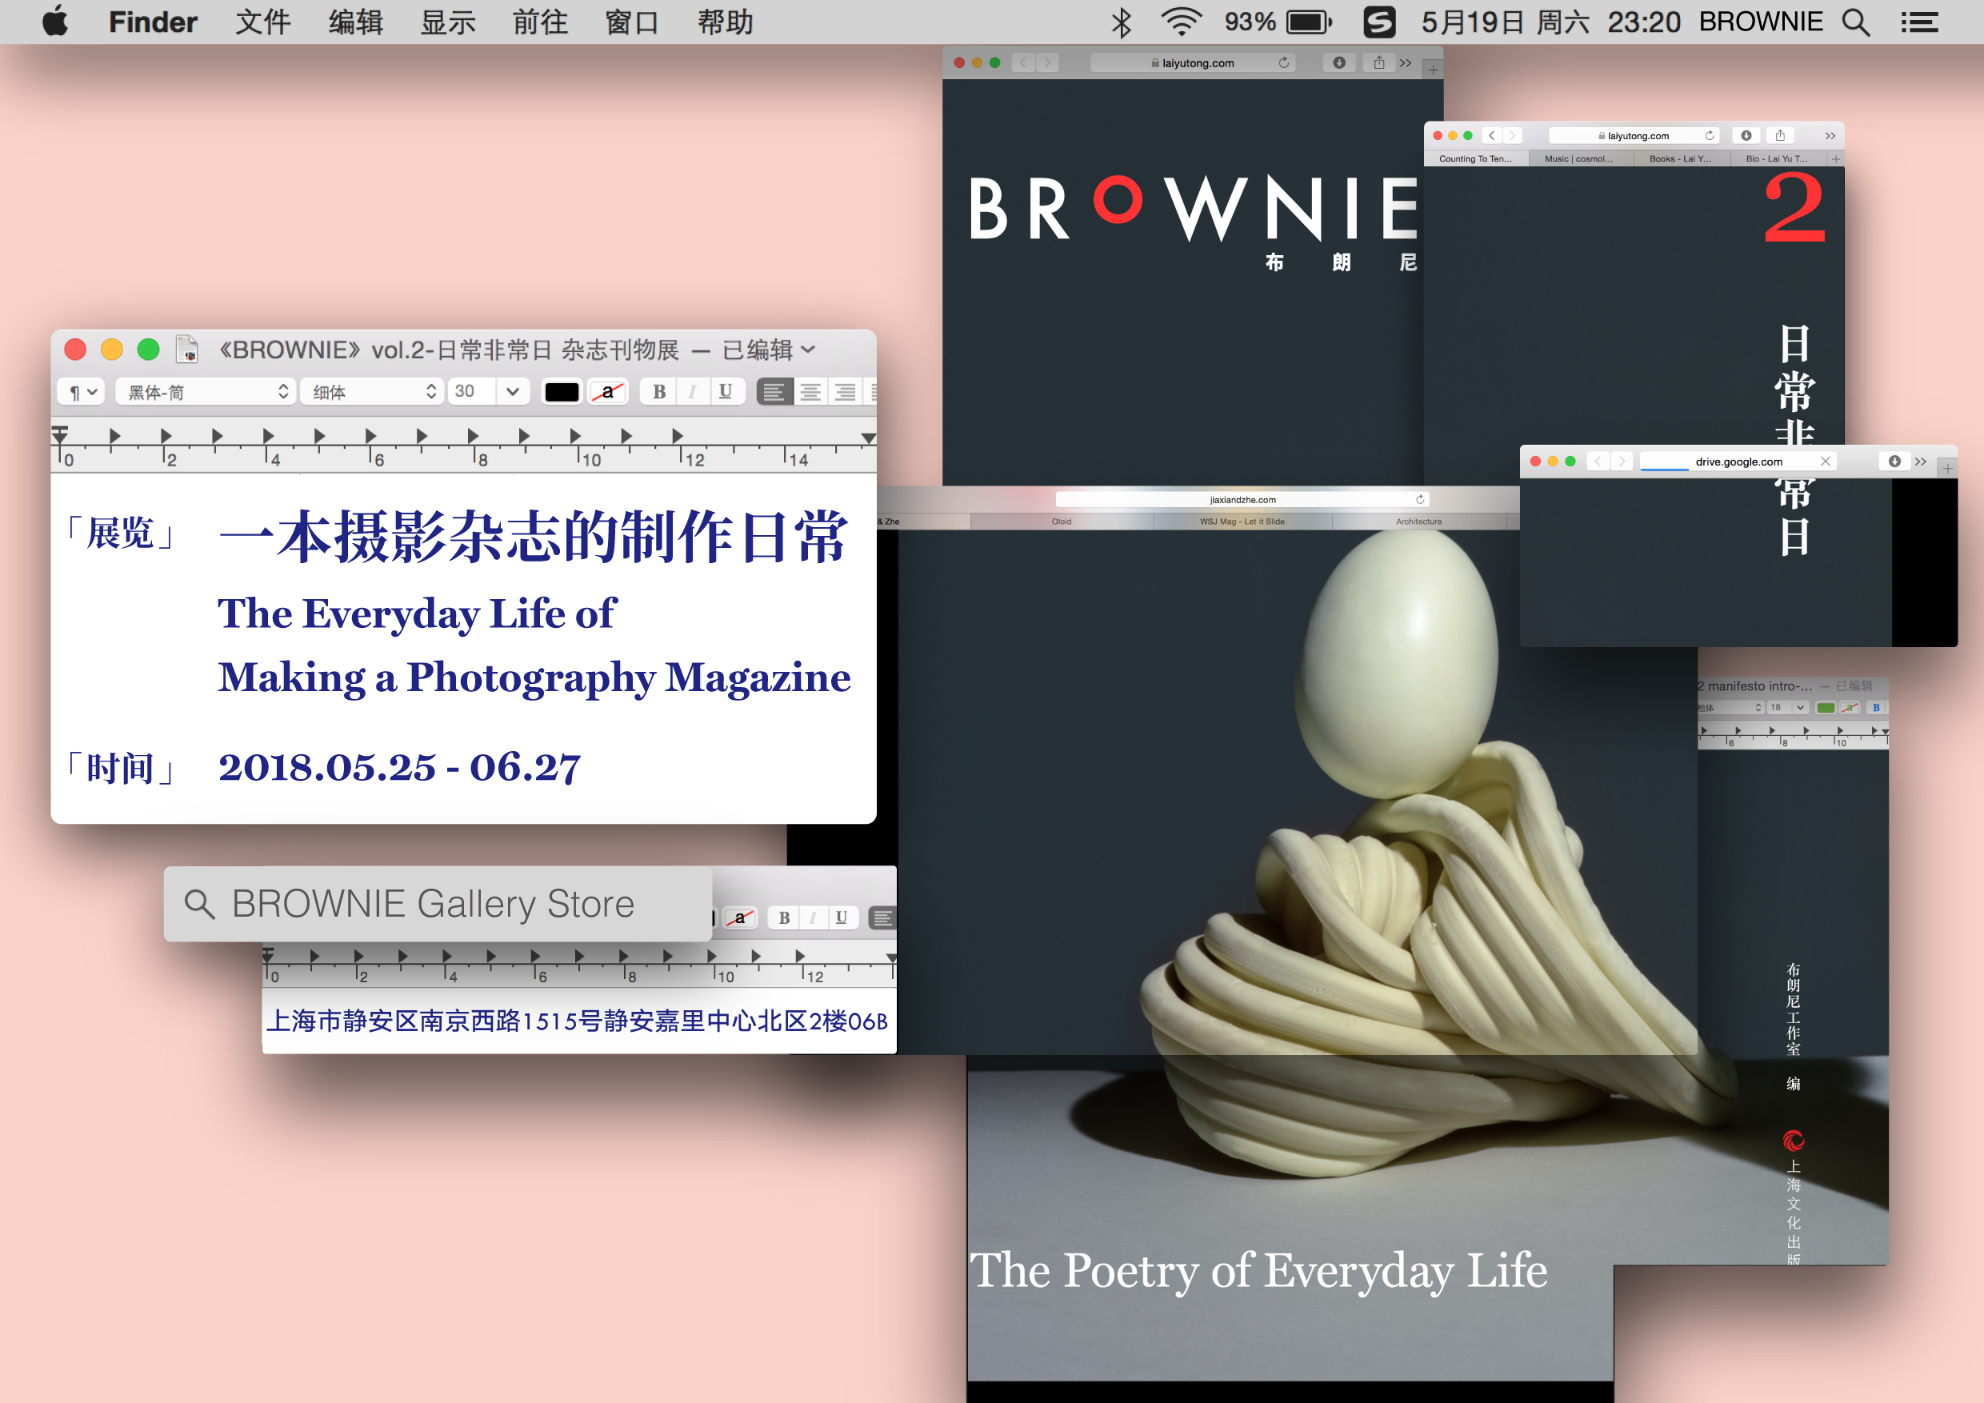
Task: Switch to the Bio - Lai Yu T... tab
Action: [x=1778, y=159]
